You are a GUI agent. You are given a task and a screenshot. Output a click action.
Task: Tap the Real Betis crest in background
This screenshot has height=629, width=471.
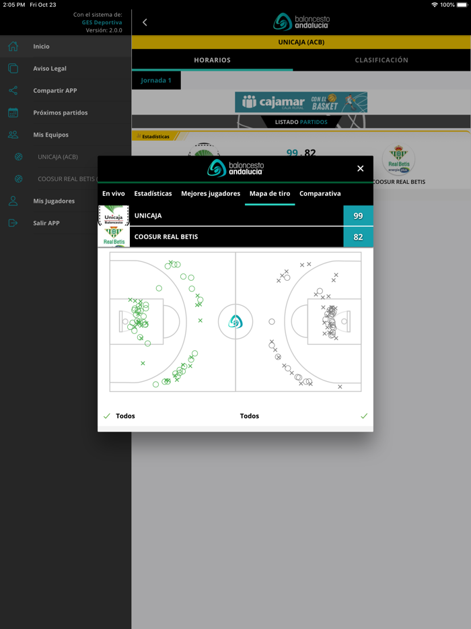coord(398,159)
